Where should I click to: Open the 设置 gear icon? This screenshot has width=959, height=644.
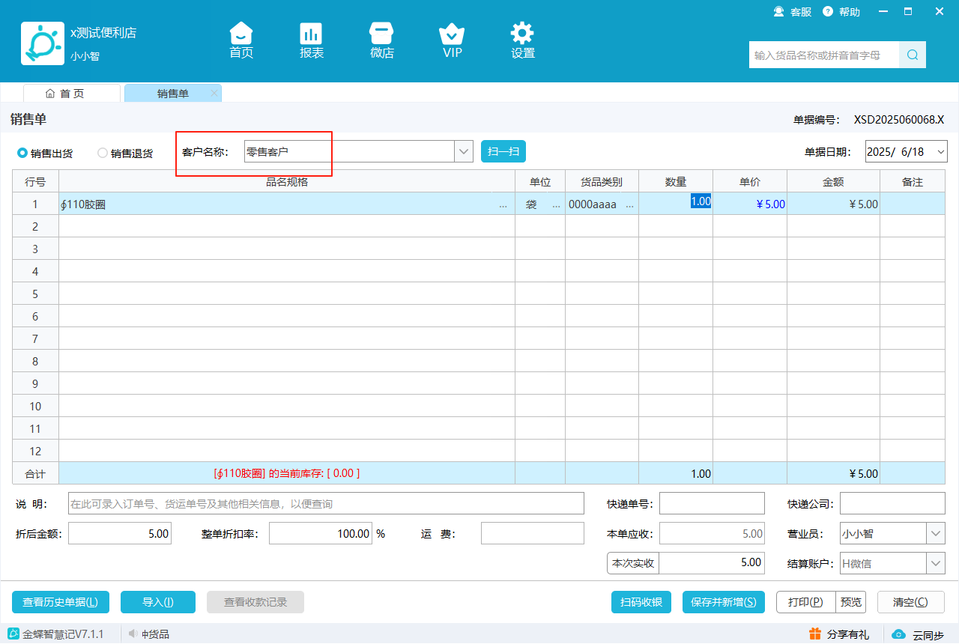click(522, 40)
